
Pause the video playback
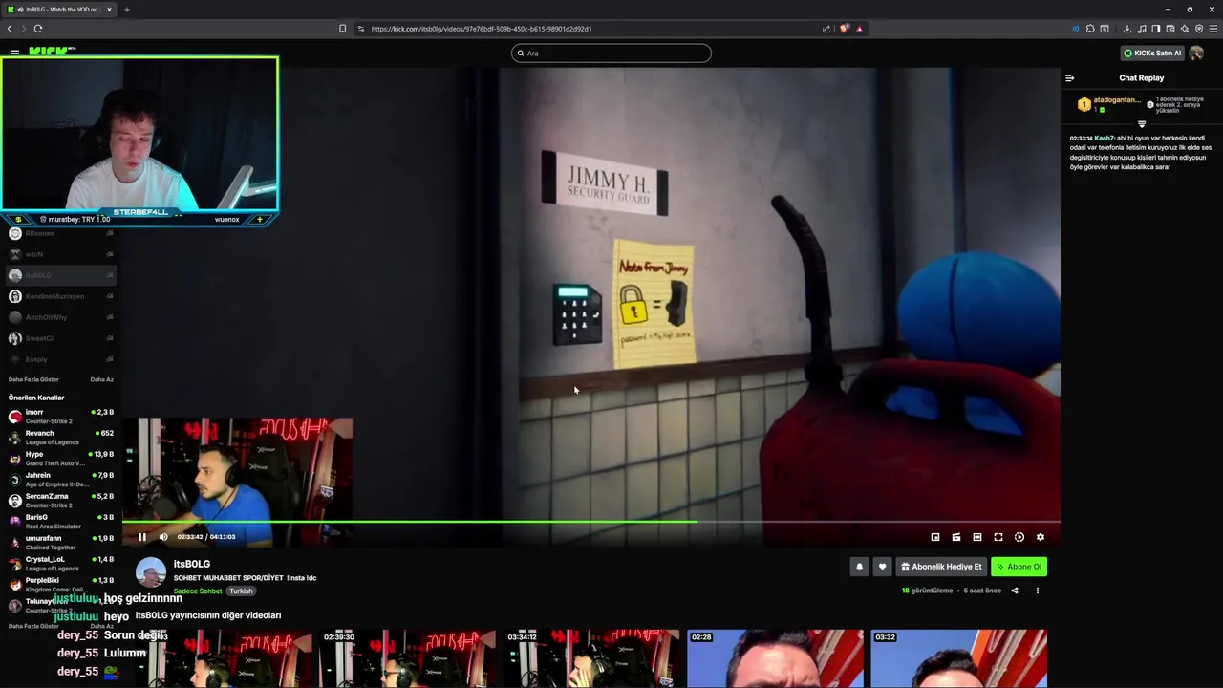tap(142, 537)
